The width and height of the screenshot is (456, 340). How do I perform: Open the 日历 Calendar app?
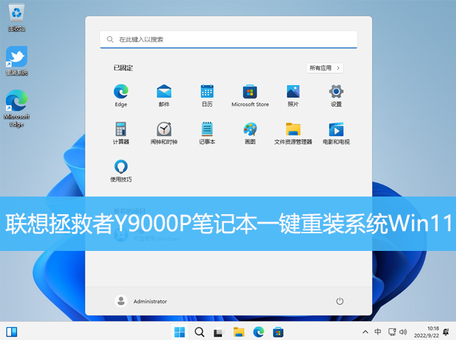point(207,92)
